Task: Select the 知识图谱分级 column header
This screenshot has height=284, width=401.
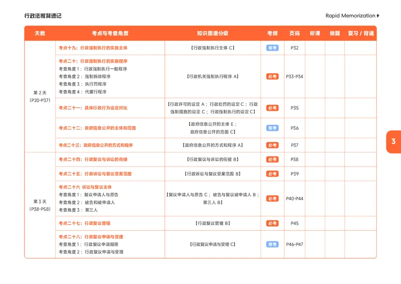Action: tap(213, 33)
